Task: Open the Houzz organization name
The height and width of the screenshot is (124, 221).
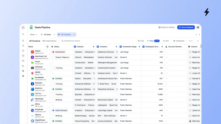Action: point(38,61)
